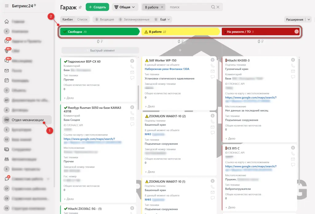Open the Гидромолот BSP-CX 60 card title
The height and width of the screenshot is (214, 315).
(84, 62)
